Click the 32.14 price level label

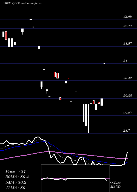pos(128,26)
